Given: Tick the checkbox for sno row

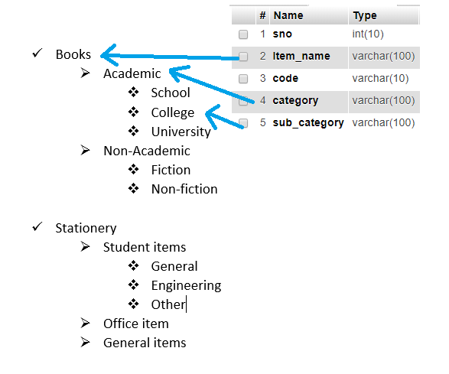Looking at the screenshot, I should coord(243,34).
